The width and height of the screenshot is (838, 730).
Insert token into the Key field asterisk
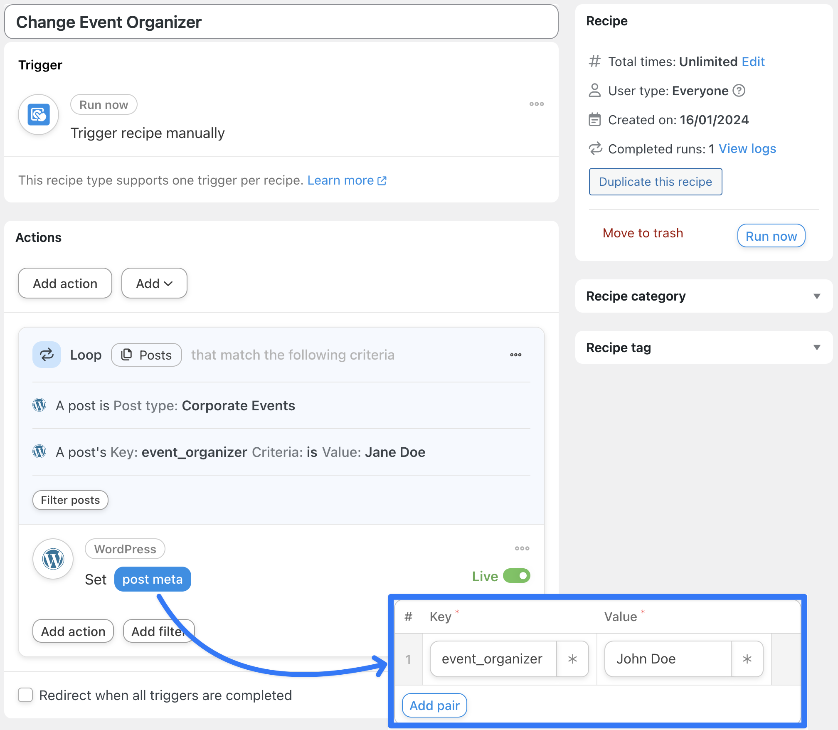point(572,659)
